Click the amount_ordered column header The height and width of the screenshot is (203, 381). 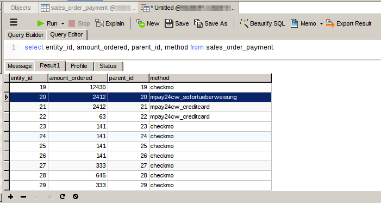pos(78,78)
